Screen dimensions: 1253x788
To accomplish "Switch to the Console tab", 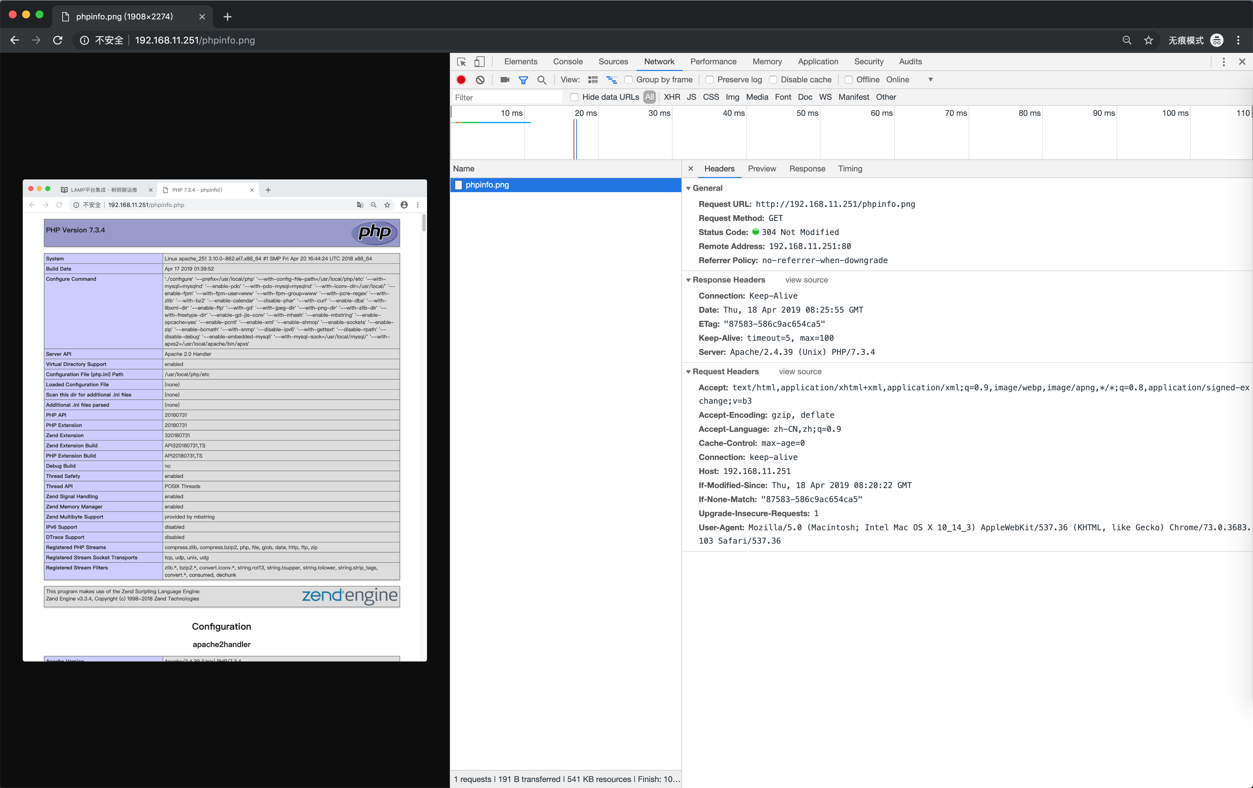I will 568,61.
